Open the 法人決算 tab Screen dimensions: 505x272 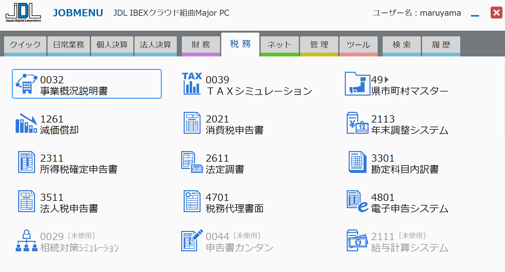pyautogui.click(x=156, y=46)
